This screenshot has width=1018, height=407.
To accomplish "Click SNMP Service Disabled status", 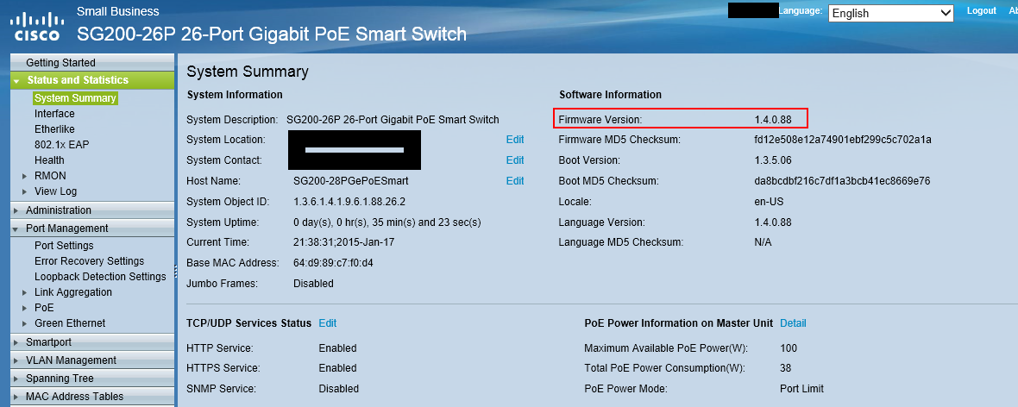I will coord(339,389).
